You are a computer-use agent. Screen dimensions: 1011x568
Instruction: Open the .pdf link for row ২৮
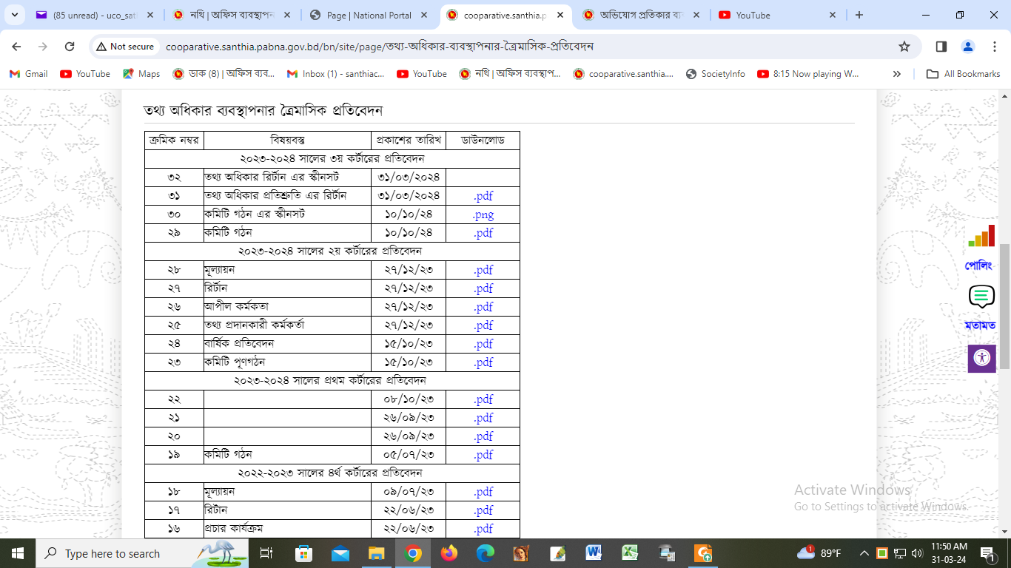[483, 270]
